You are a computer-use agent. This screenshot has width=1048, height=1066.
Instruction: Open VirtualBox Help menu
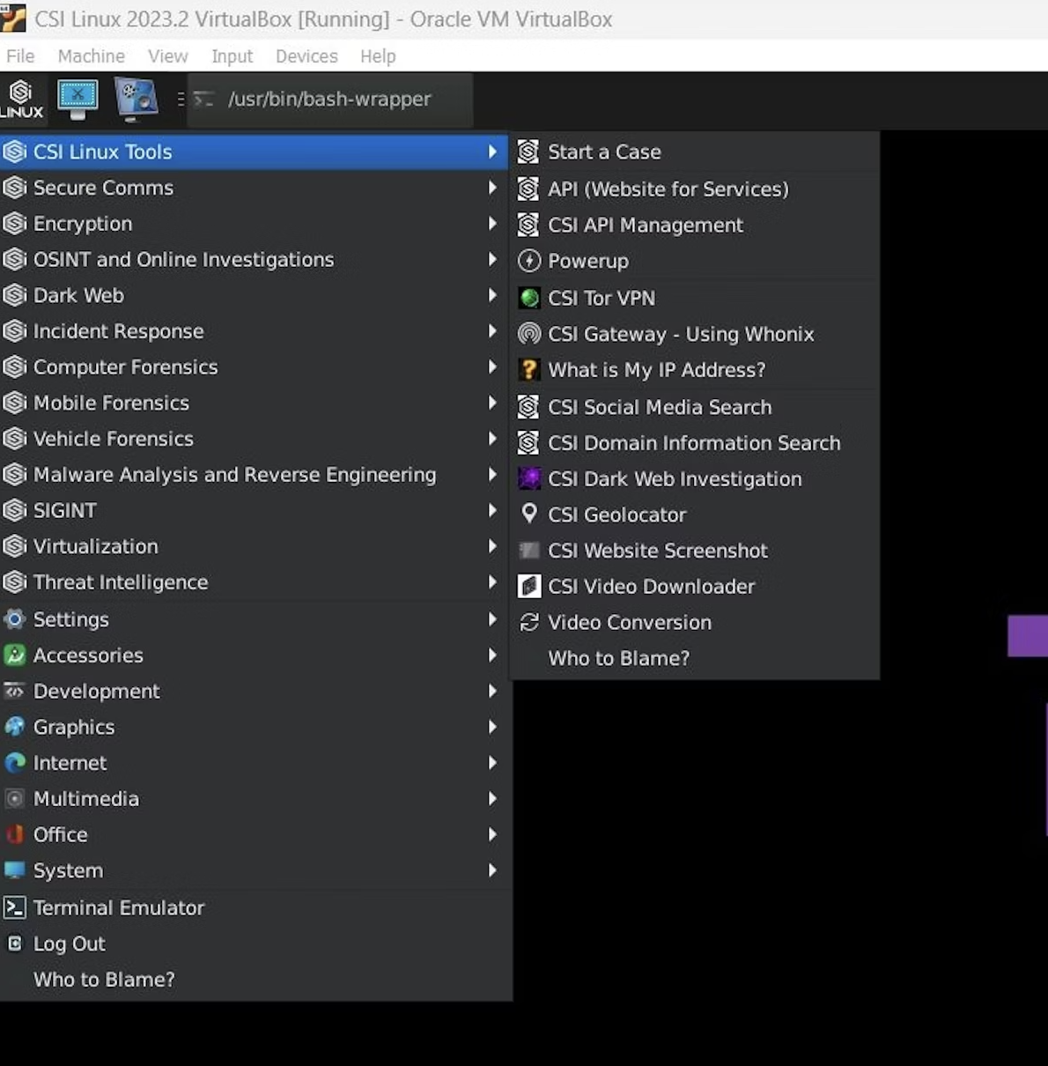[378, 56]
